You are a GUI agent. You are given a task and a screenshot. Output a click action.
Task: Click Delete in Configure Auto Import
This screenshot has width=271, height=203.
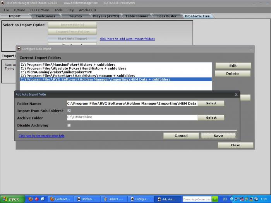point(233,73)
